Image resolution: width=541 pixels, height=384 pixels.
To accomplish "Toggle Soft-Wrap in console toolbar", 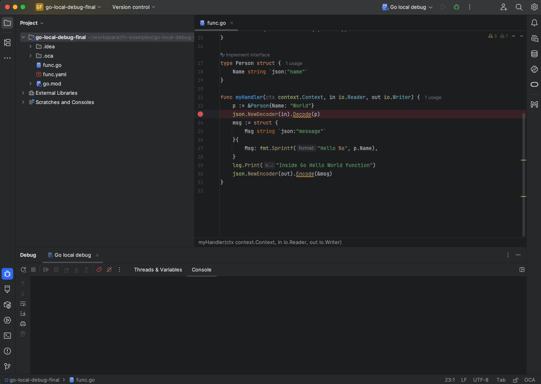I will click(x=23, y=304).
